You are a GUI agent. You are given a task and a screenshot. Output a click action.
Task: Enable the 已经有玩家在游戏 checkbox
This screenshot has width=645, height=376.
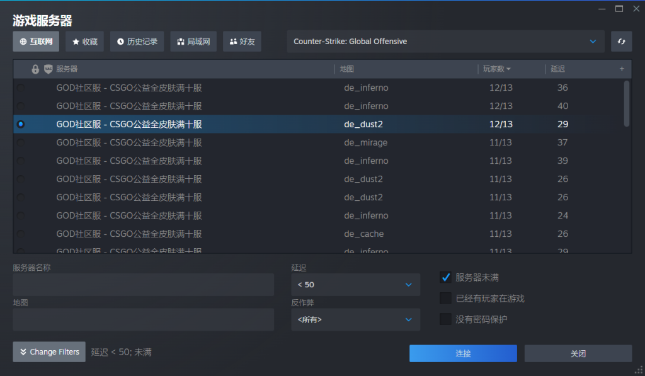coord(446,298)
